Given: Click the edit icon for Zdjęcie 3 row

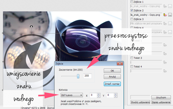Looking at the screenshot, I should (x=165, y=24).
